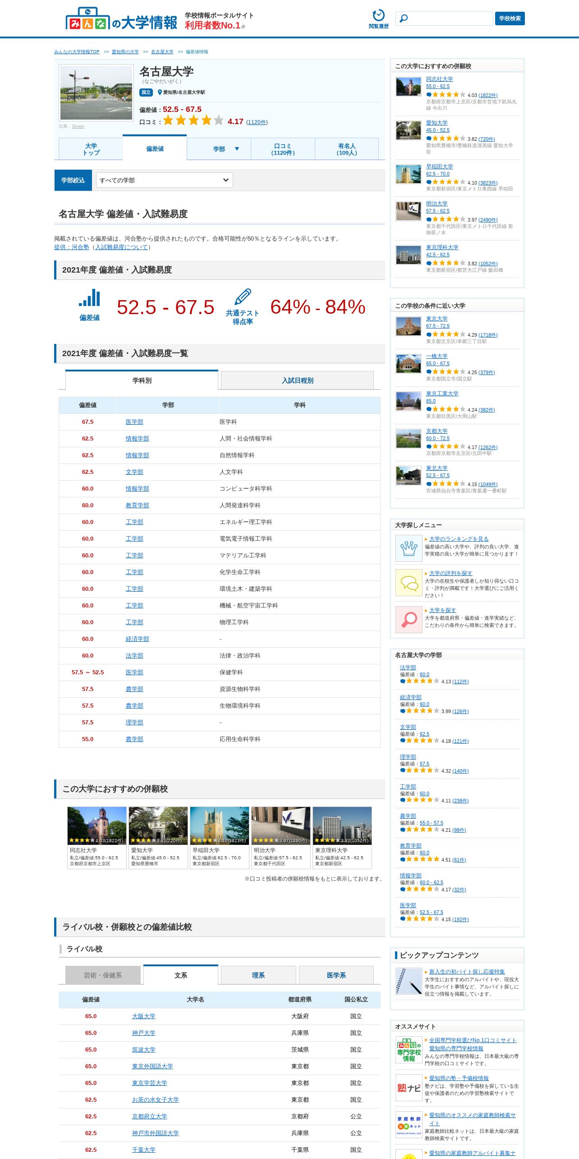
Task: Click the speech bubbles 評判 icon
Action: 409,583
